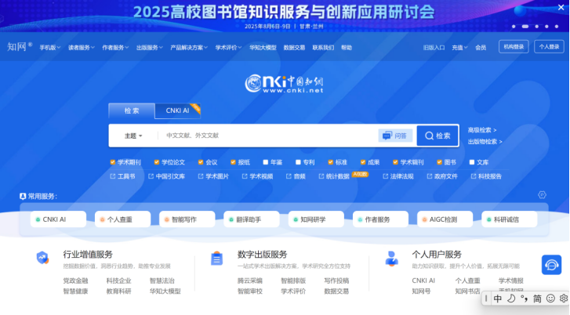Select the second banner carousel indicator

pyautogui.click(x=525, y=26)
